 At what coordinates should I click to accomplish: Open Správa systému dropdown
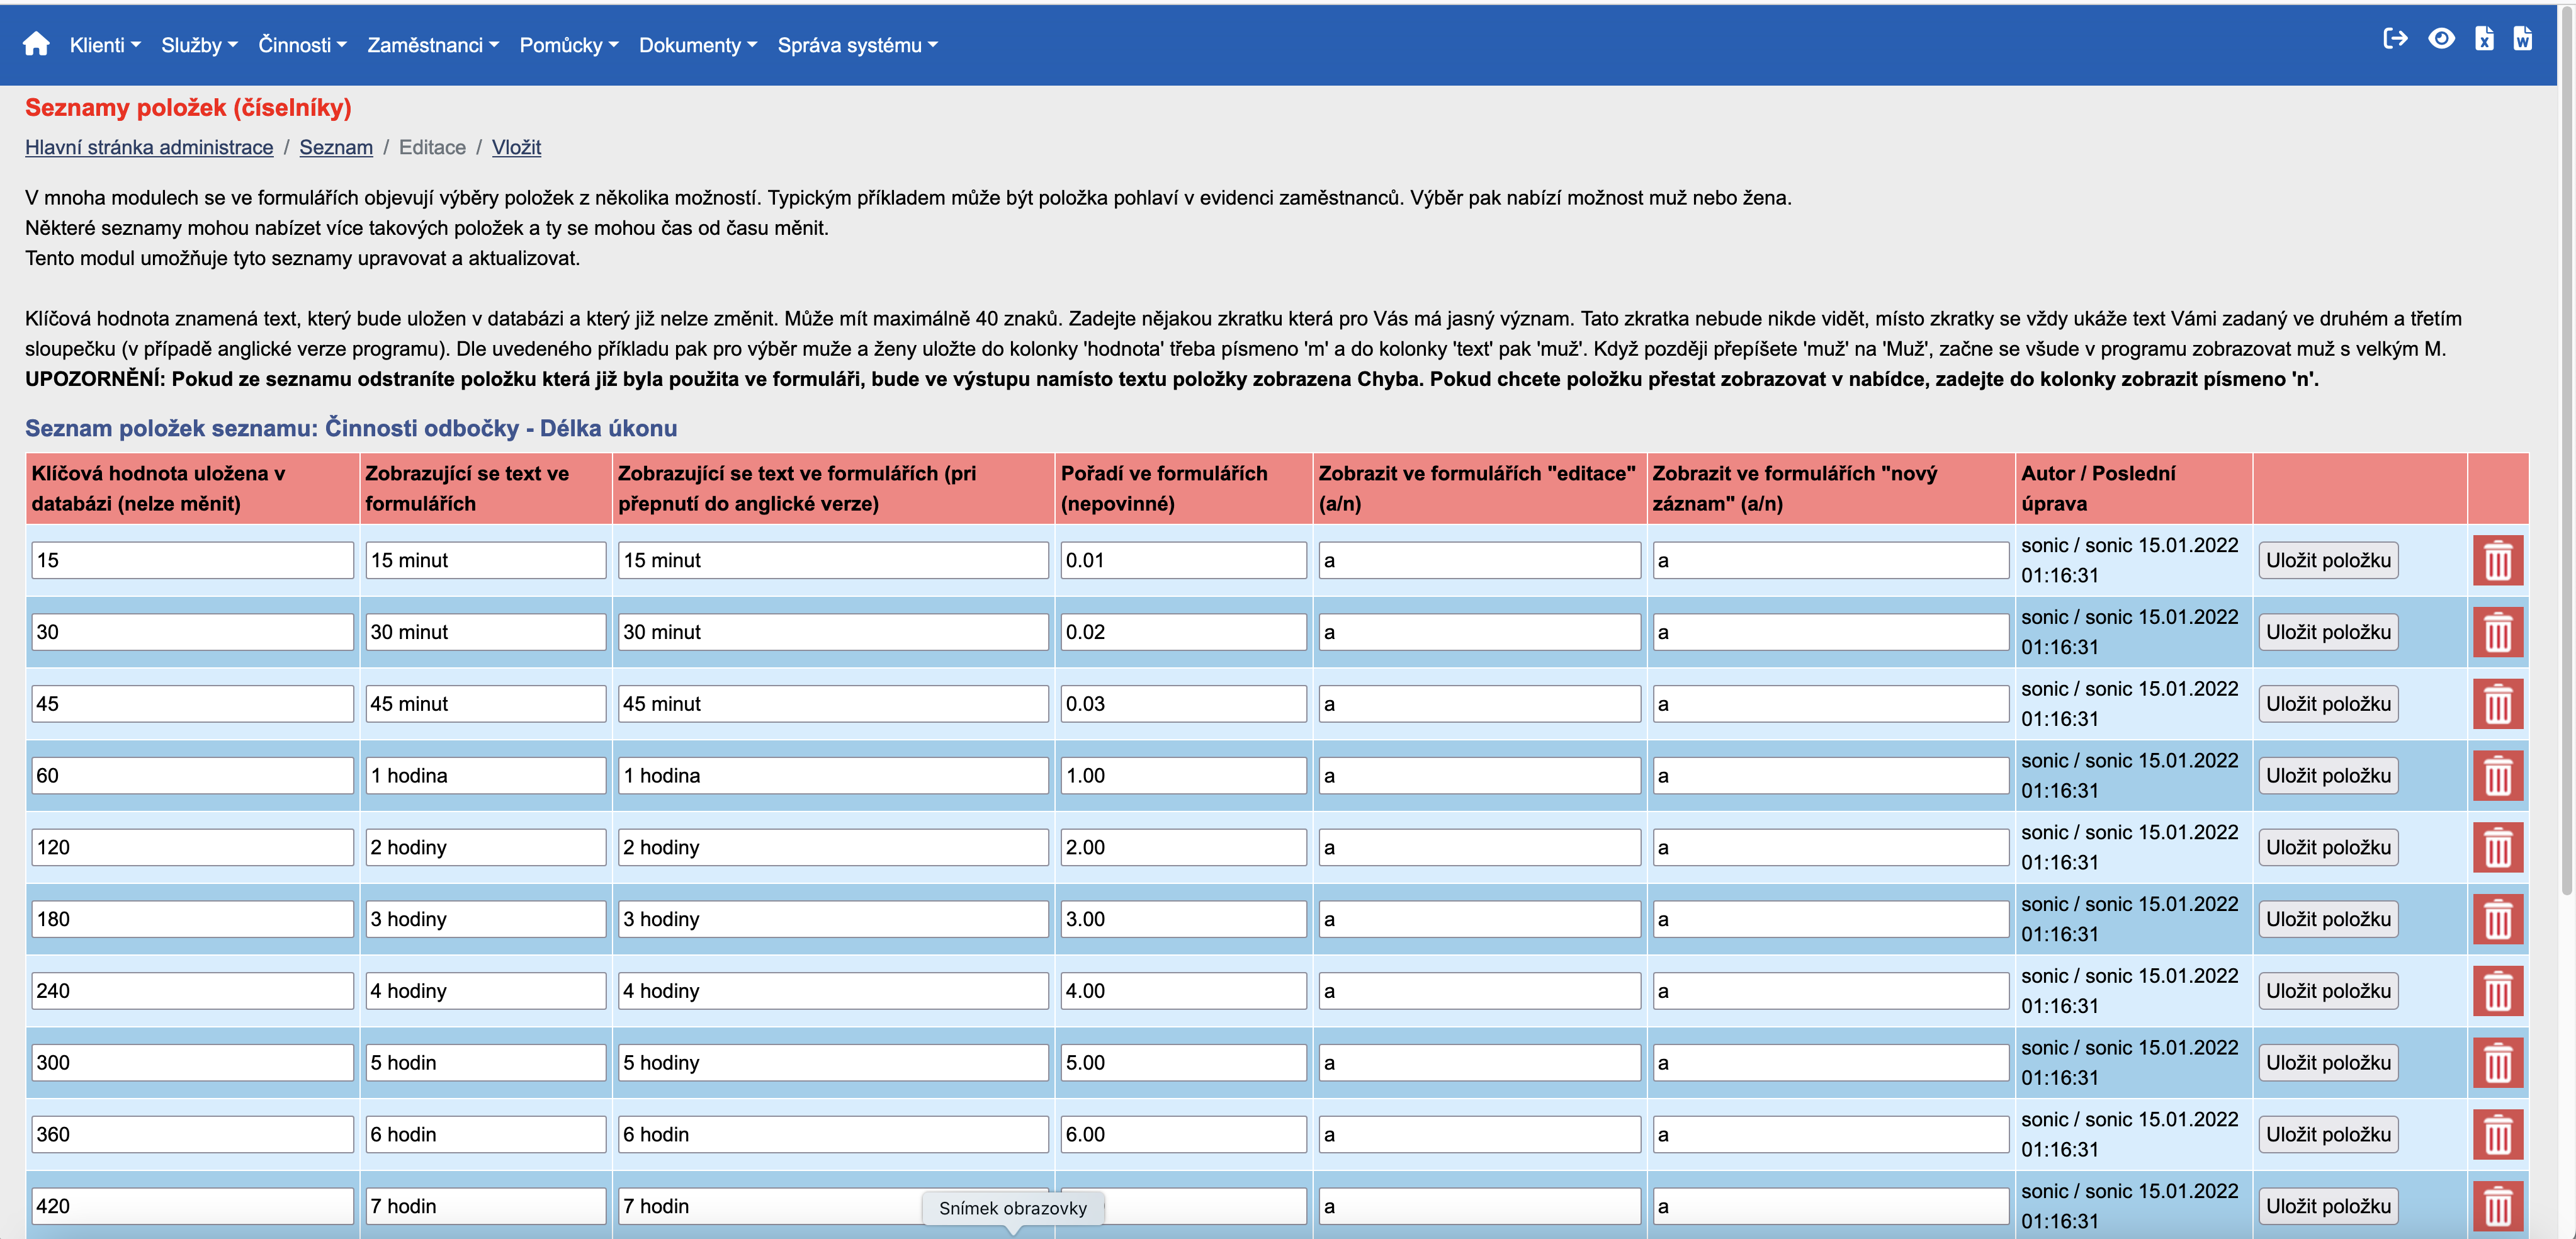click(x=857, y=45)
